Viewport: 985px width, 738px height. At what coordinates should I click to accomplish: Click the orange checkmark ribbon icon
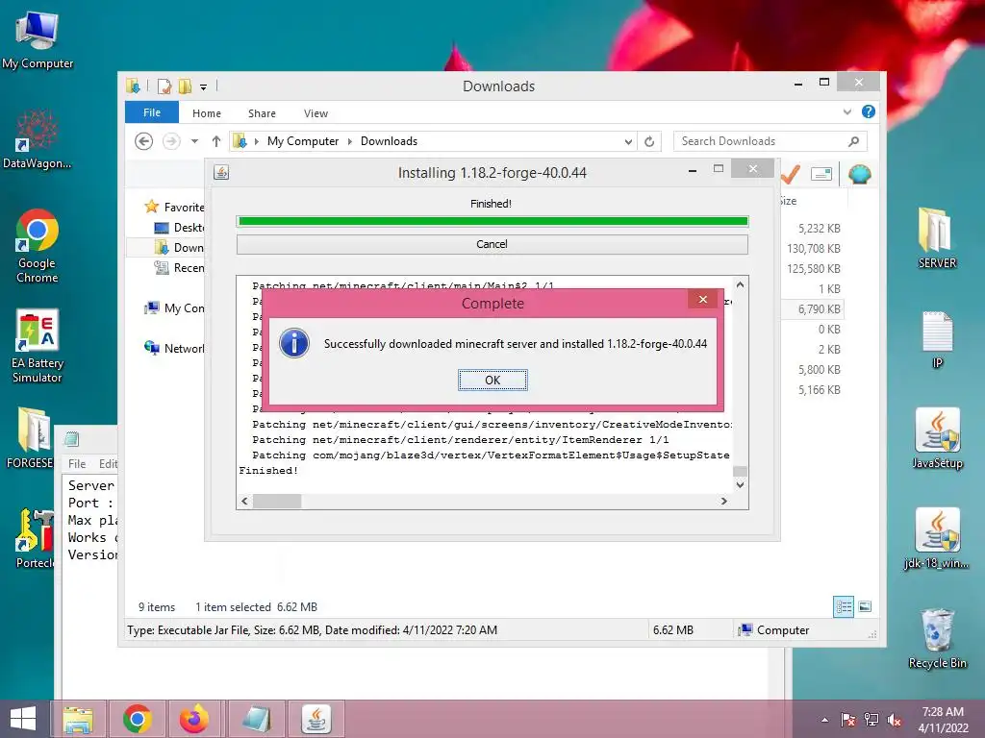pos(791,174)
